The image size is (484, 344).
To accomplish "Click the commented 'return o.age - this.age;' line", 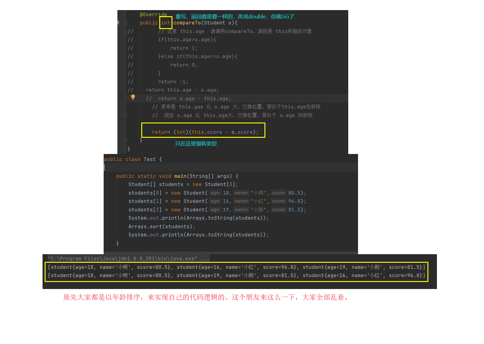I will click(194, 99).
